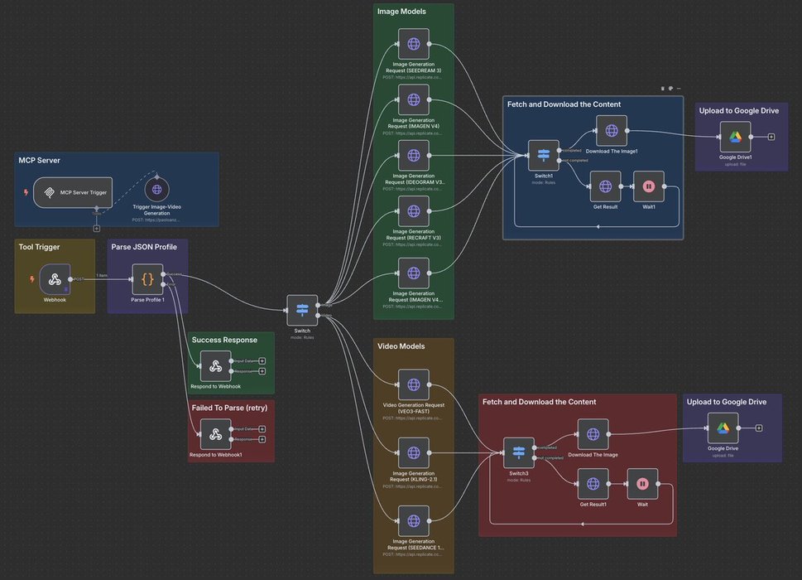Image resolution: width=802 pixels, height=580 pixels.
Task: Select the Get Result1 node
Action: tap(593, 484)
